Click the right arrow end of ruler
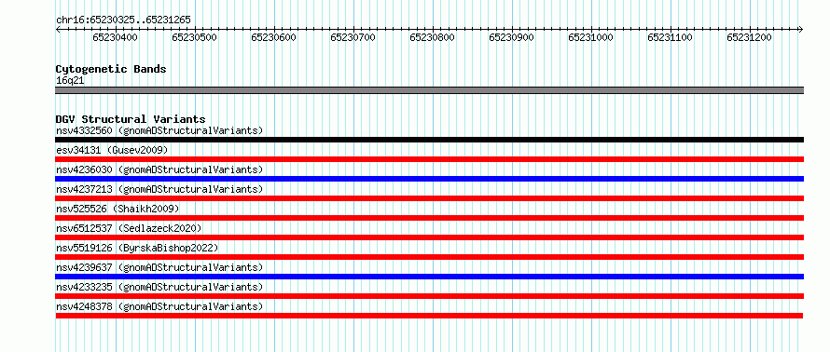 click(x=801, y=30)
